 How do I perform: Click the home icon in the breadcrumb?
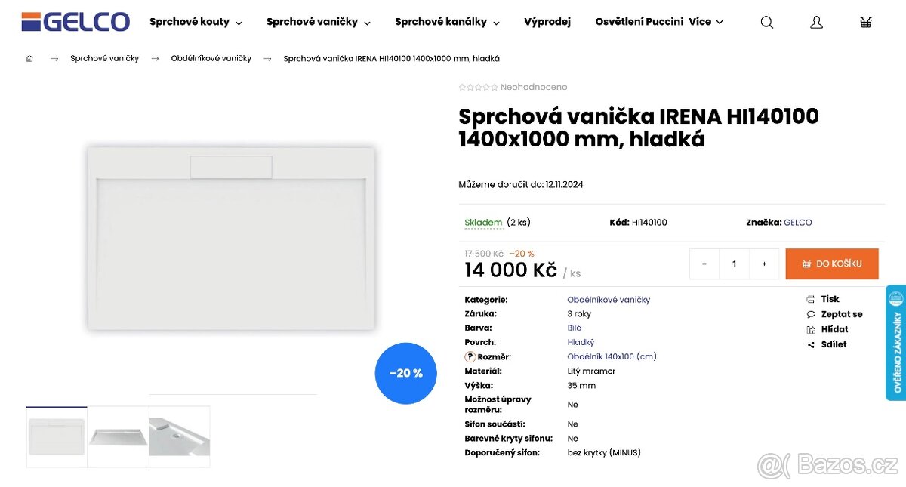[x=29, y=58]
